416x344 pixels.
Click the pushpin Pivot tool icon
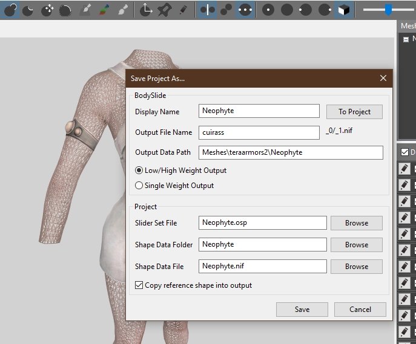(x=164, y=10)
